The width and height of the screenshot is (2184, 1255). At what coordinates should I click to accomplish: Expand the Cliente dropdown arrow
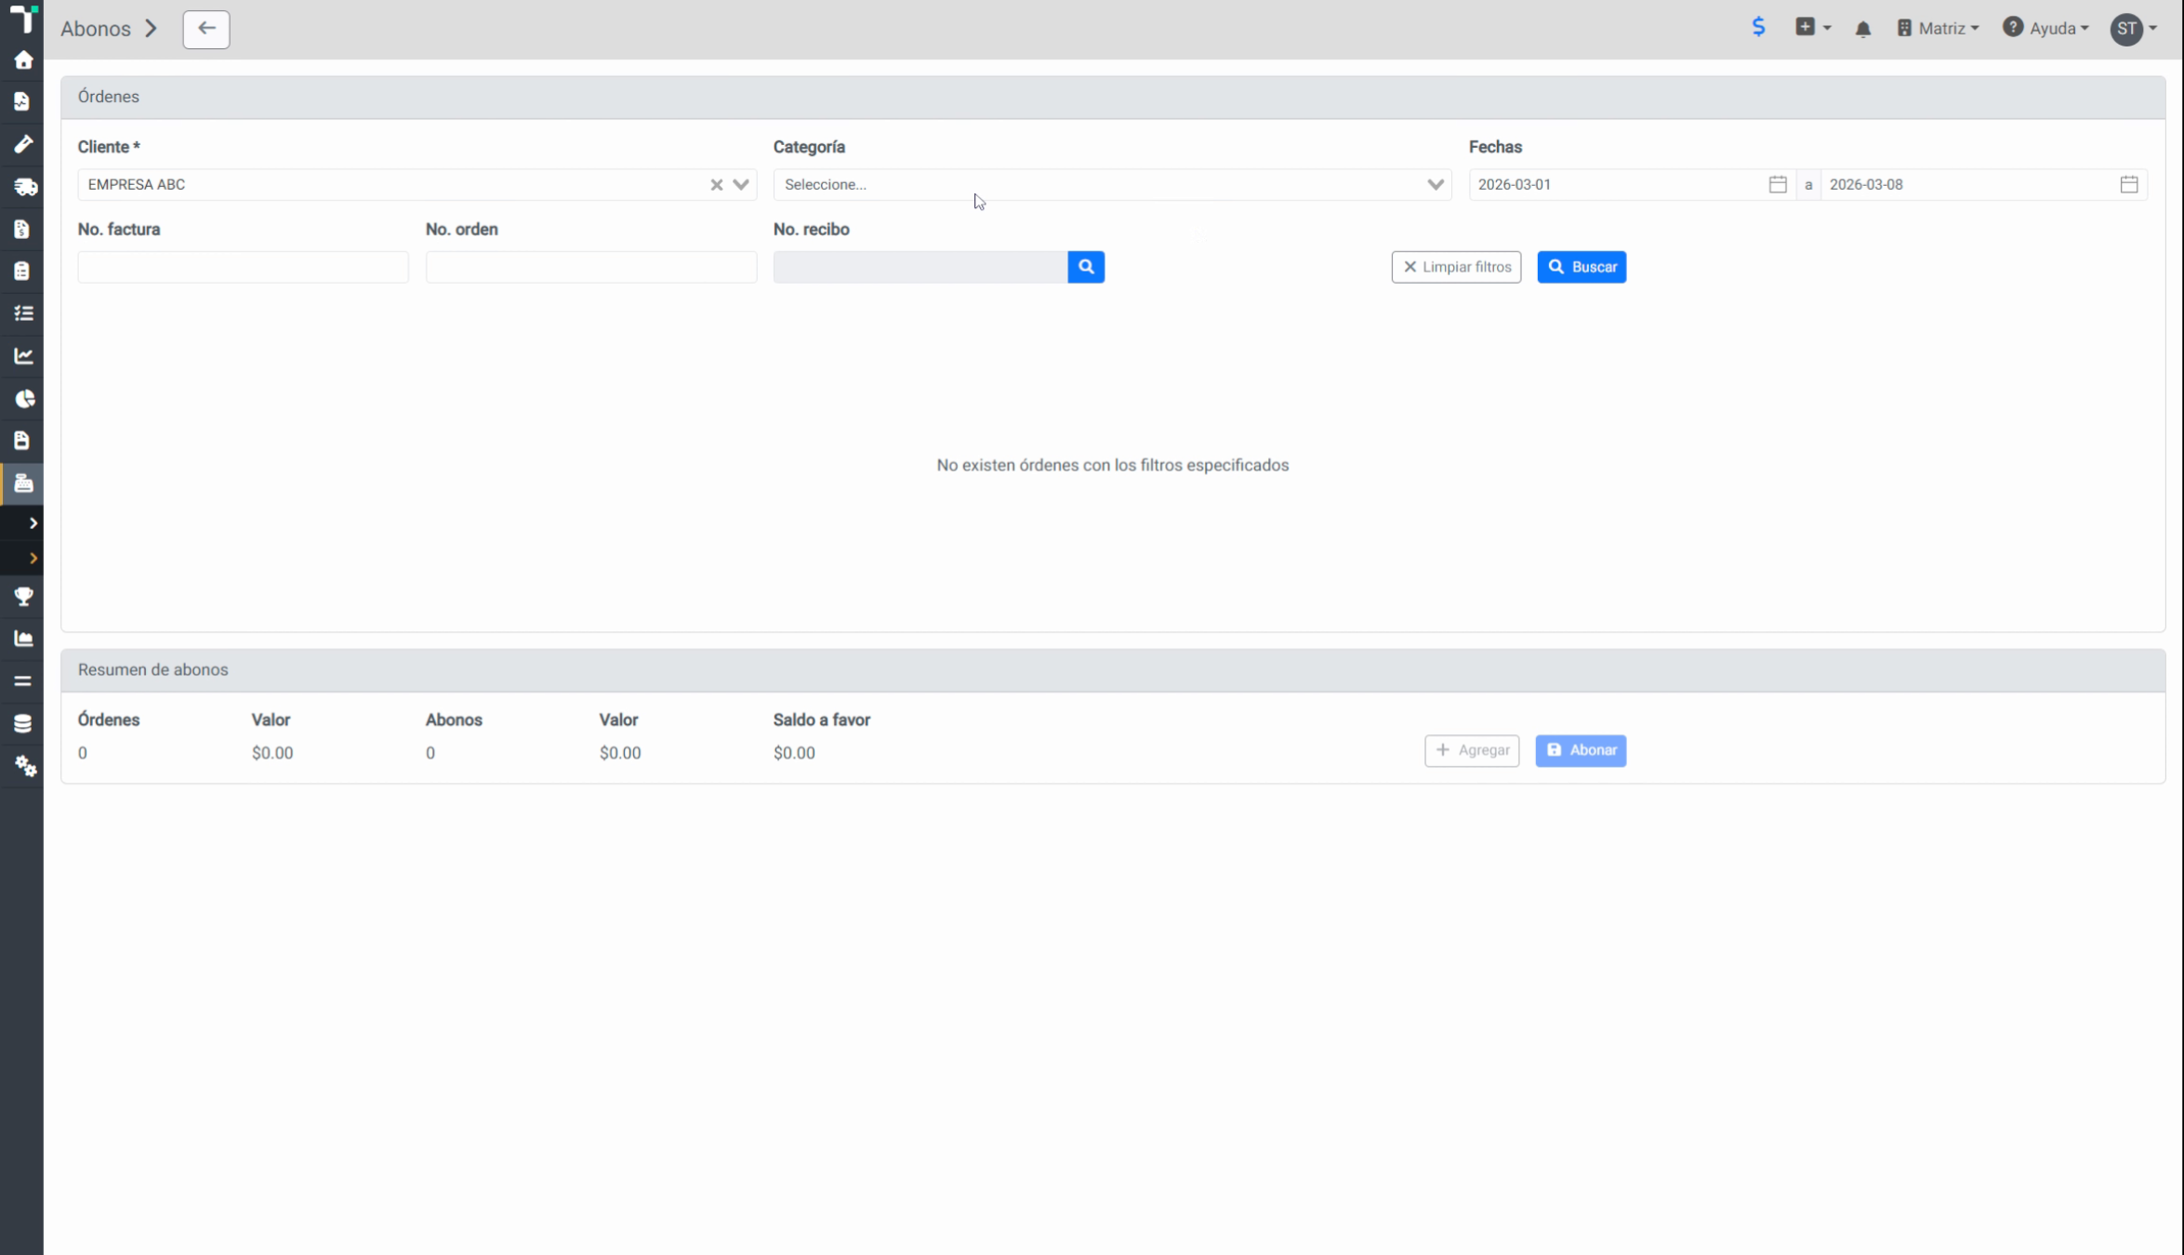click(741, 184)
